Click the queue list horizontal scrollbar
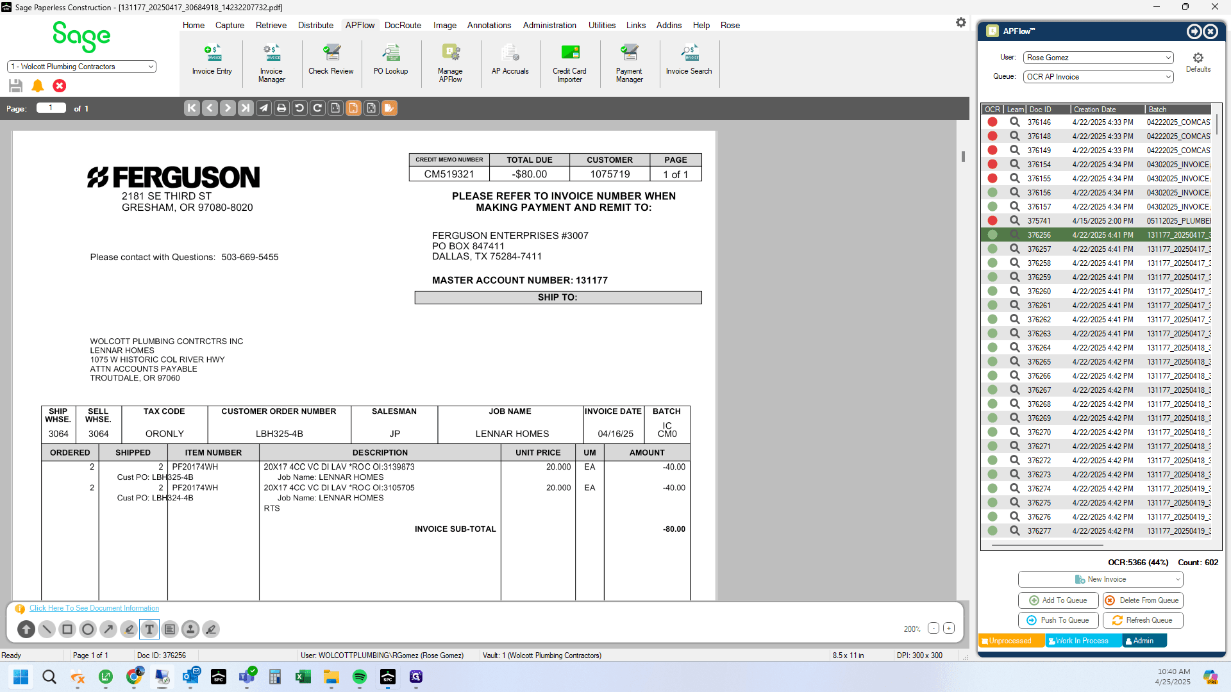The width and height of the screenshot is (1231, 692). pyautogui.click(x=1048, y=545)
